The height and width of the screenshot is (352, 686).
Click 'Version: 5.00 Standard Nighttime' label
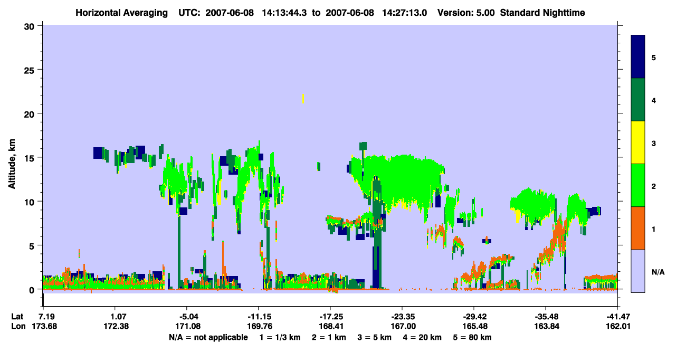coord(511,12)
